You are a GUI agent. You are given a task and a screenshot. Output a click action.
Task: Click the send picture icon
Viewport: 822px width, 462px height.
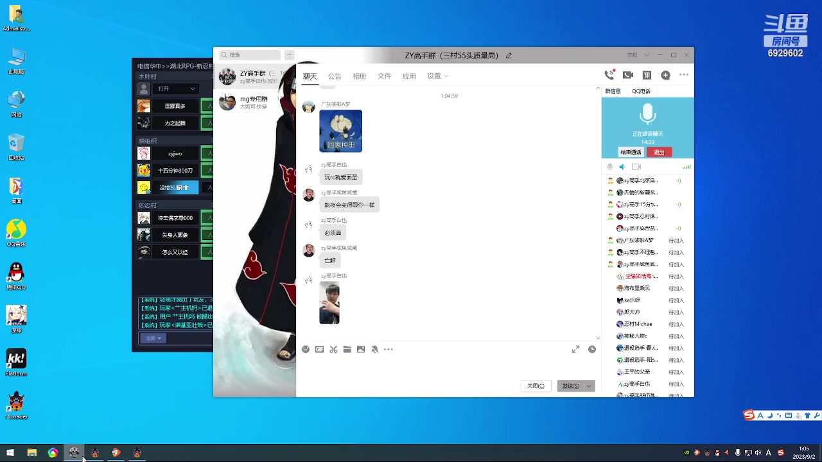(361, 349)
